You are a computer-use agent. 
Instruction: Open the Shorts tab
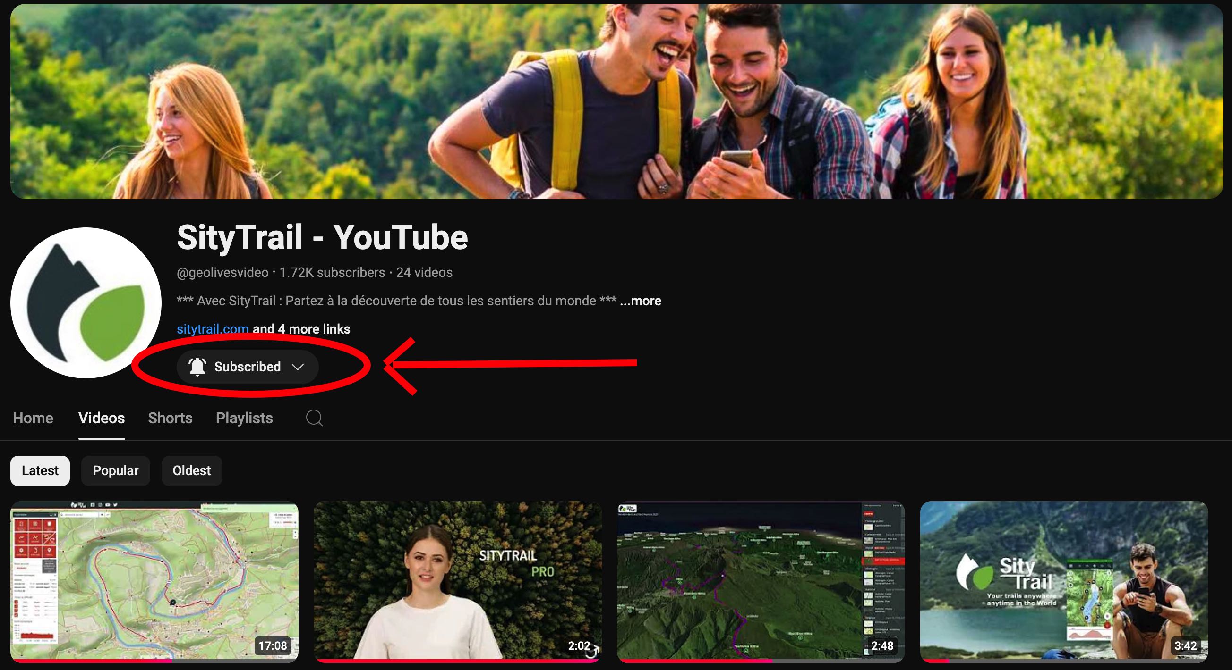170,418
